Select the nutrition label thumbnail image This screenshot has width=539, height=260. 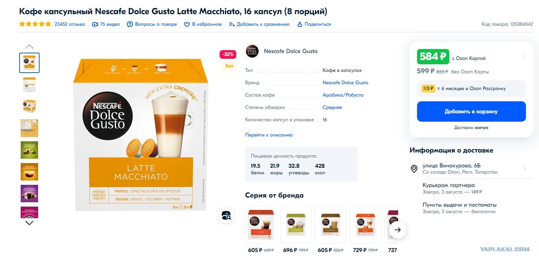tap(29, 128)
